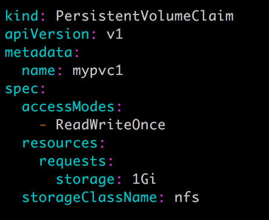Screen dimensions: 269x220
Task: Click the v1 value after apiVersion
Action: pos(115,34)
